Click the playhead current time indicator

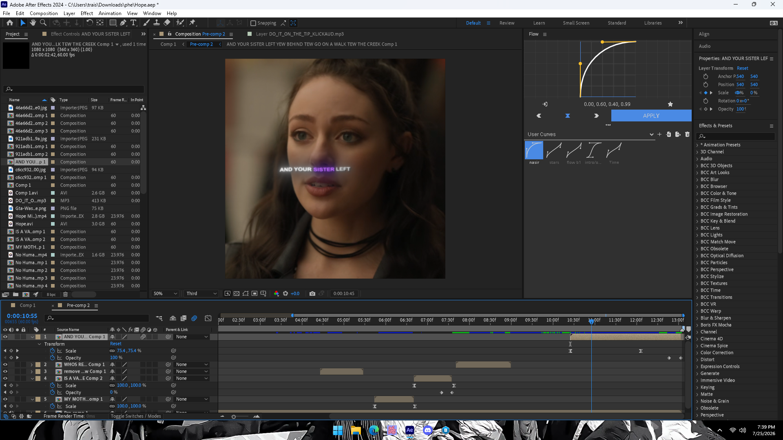(591, 321)
